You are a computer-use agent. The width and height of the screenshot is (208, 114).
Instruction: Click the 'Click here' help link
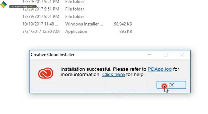point(113,74)
